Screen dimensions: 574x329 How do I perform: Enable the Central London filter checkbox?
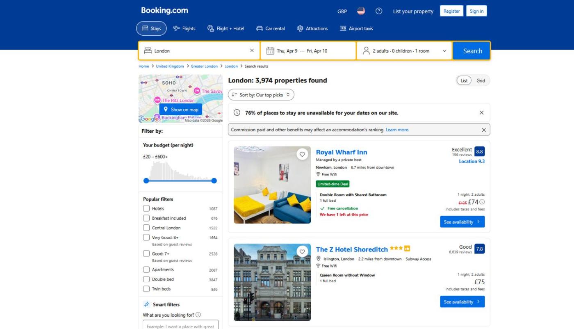point(146,228)
